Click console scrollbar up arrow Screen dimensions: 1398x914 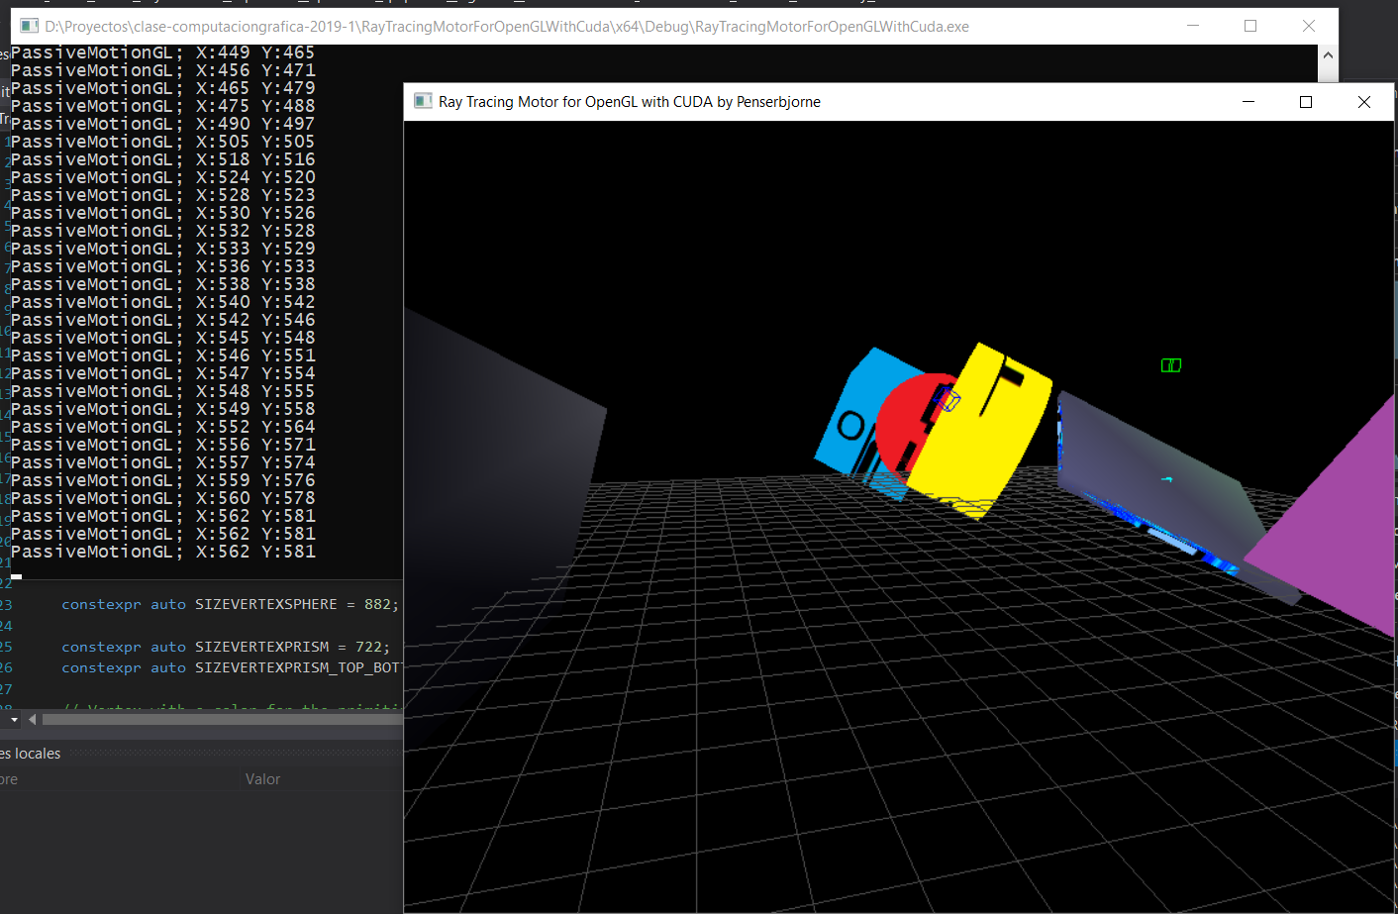1328,55
